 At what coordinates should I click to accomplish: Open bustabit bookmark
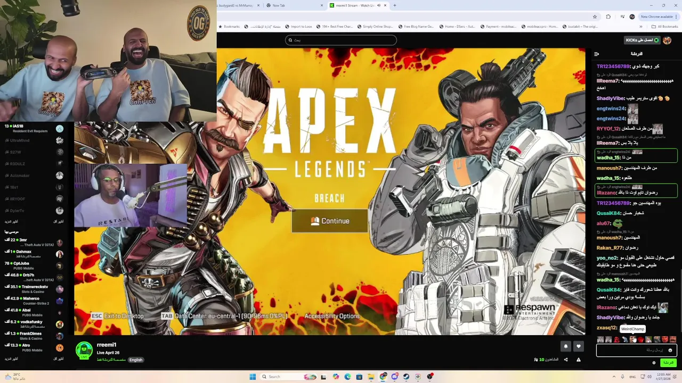pyautogui.click(x=579, y=27)
